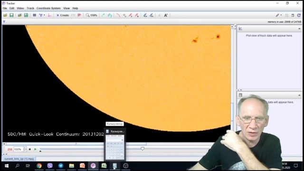Toggle track labels display icon
Image resolution: width=304 pixels, height=171 pixels.
tap(110, 15)
